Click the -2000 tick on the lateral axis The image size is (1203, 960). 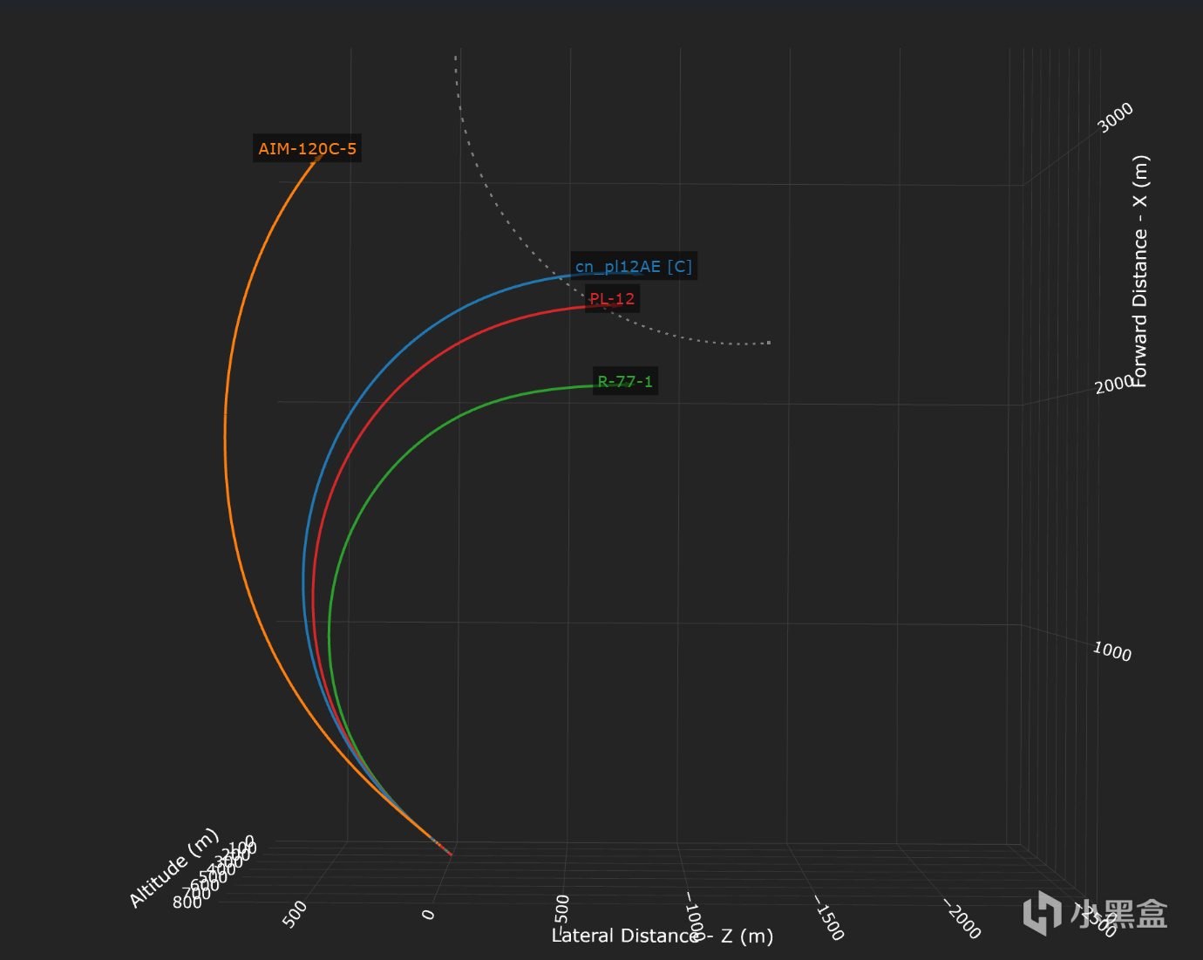[x=962, y=920]
